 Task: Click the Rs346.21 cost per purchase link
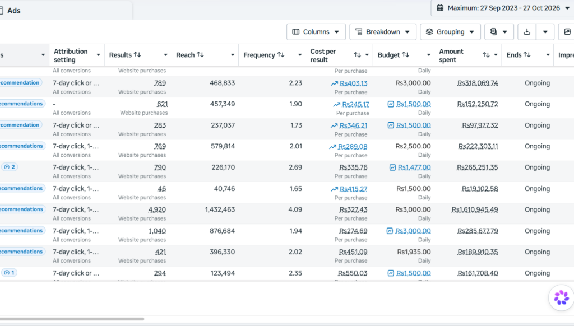[353, 125]
